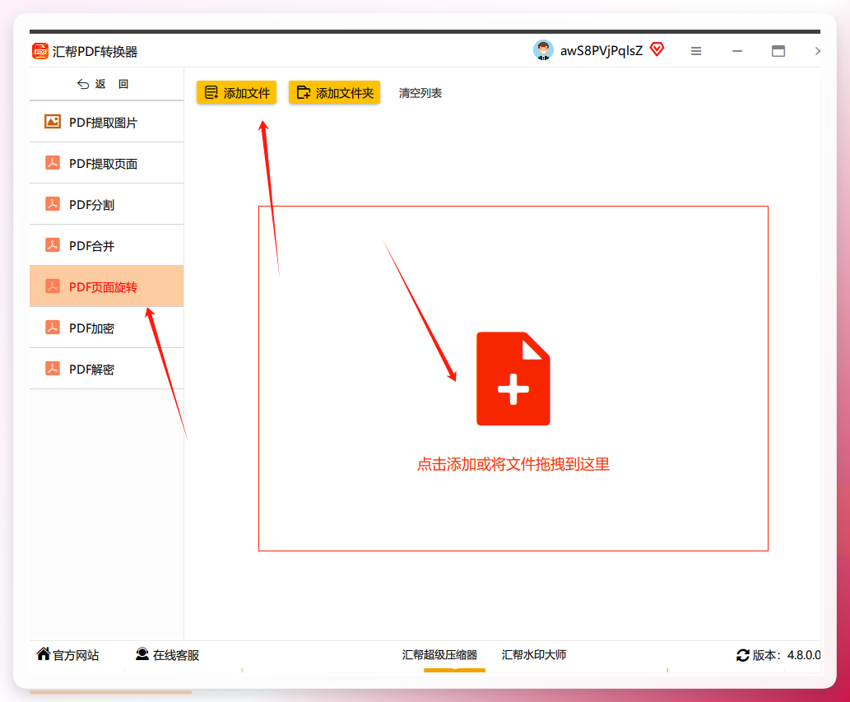Viewport: 850px width, 702px height.
Task: Open the hamburger menu in title bar
Action: 696,51
